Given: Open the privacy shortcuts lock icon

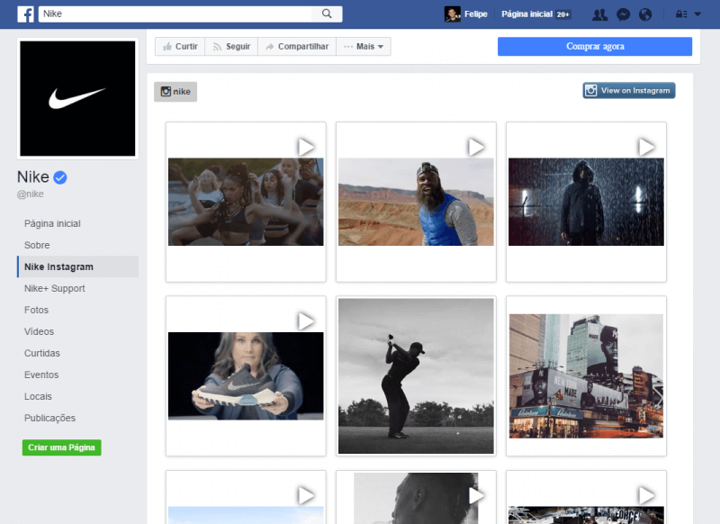Looking at the screenshot, I should [x=681, y=14].
